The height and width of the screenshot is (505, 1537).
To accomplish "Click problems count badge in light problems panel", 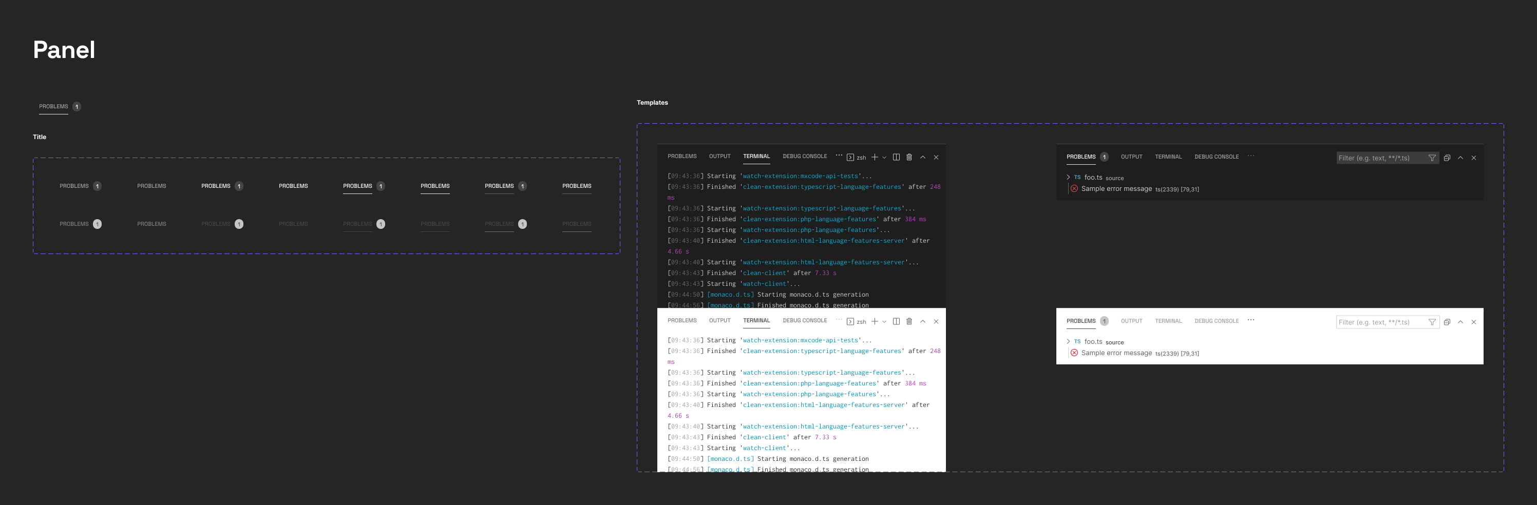I will pyautogui.click(x=1105, y=321).
